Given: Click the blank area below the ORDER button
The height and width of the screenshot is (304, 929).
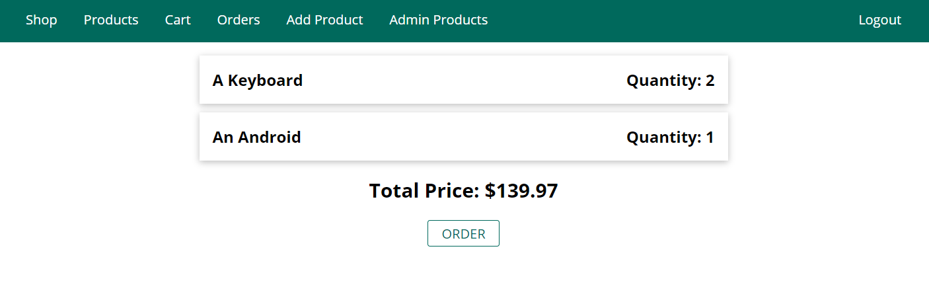Looking at the screenshot, I should pyautogui.click(x=463, y=278).
